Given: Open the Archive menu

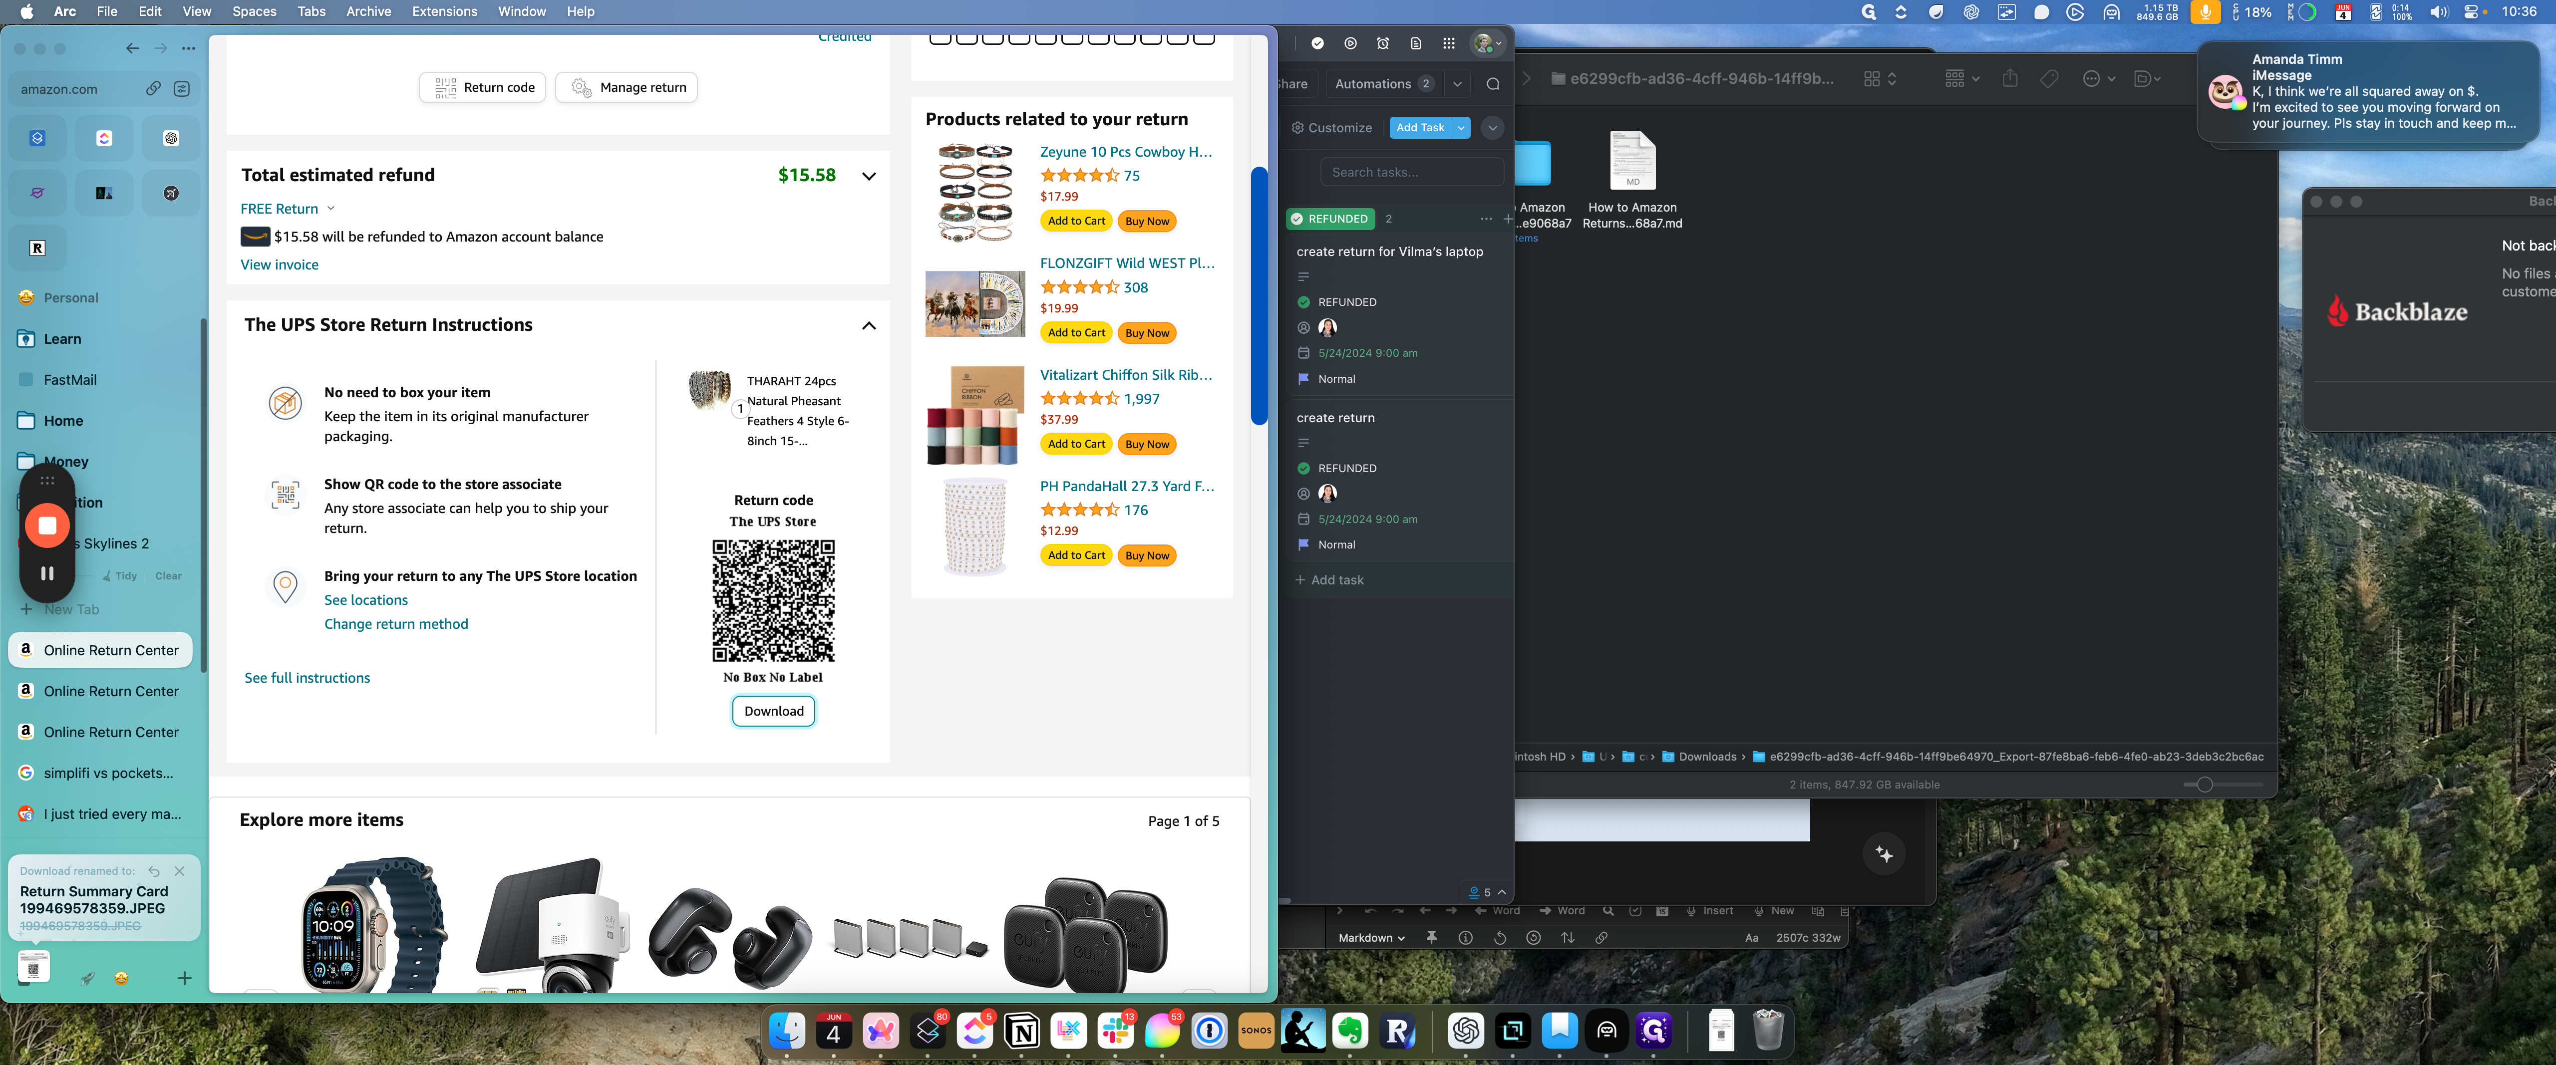Looking at the screenshot, I should coord(368,11).
